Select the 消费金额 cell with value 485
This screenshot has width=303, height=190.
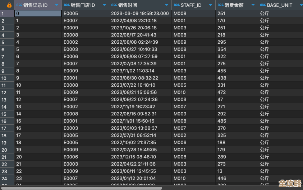236,121
